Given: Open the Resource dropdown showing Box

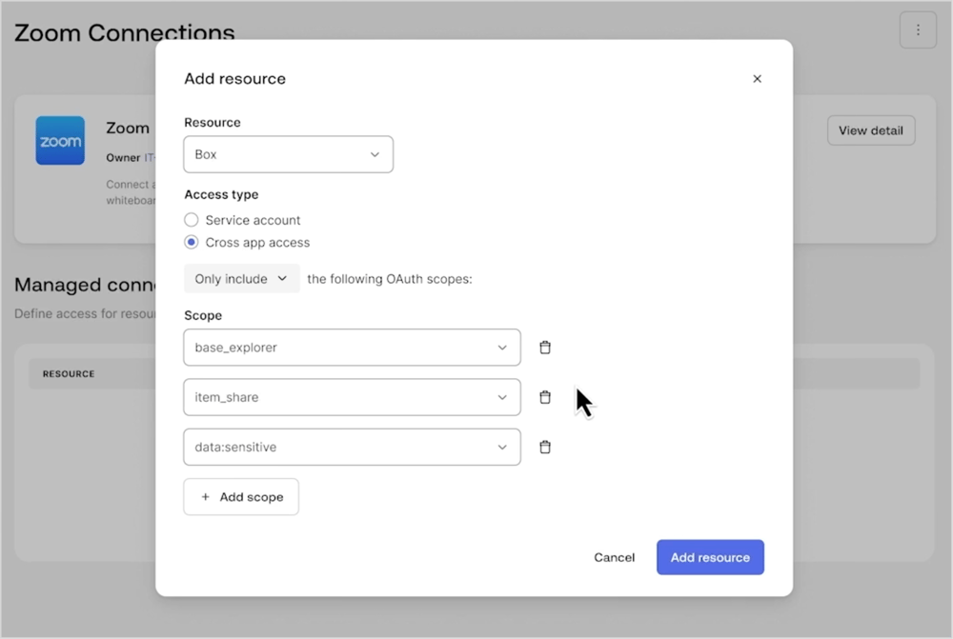Looking at the screenshot, I should (288, 153).
